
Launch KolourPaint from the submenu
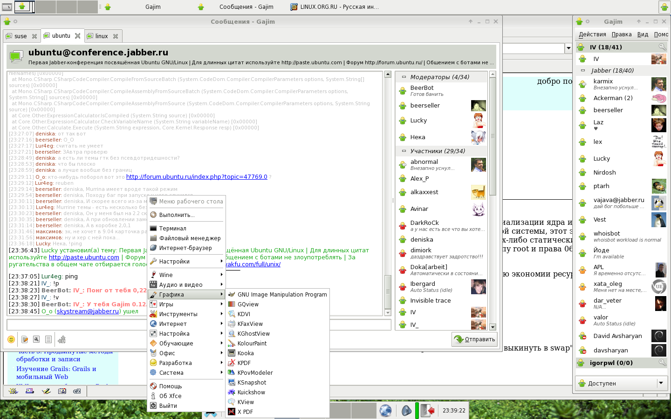(278, 343)
